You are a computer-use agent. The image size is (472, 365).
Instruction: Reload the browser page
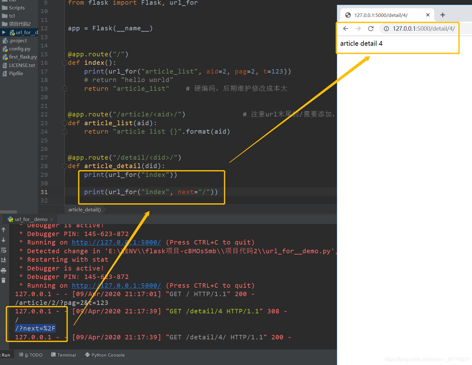[x=371, y=28]
